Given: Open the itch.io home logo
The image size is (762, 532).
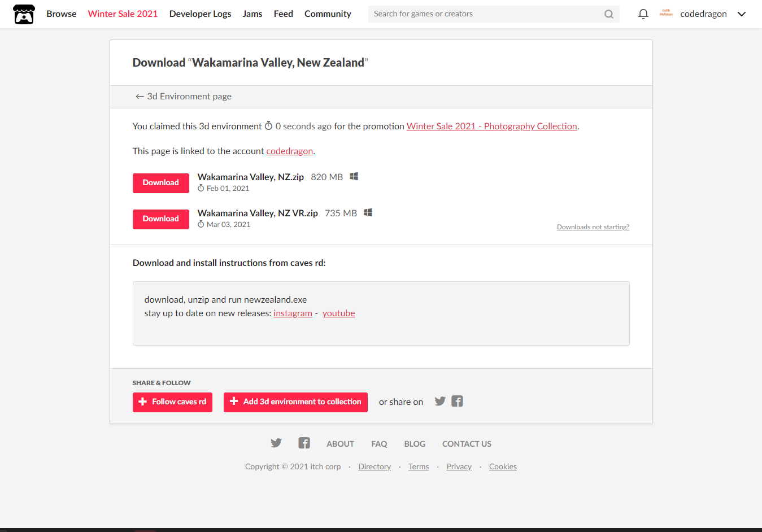Looking at the screenshot, I should pyautogui.click(x=24, y=14).
